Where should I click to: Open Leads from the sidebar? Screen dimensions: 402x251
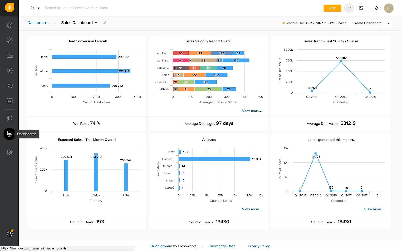(x=9, y=25)
